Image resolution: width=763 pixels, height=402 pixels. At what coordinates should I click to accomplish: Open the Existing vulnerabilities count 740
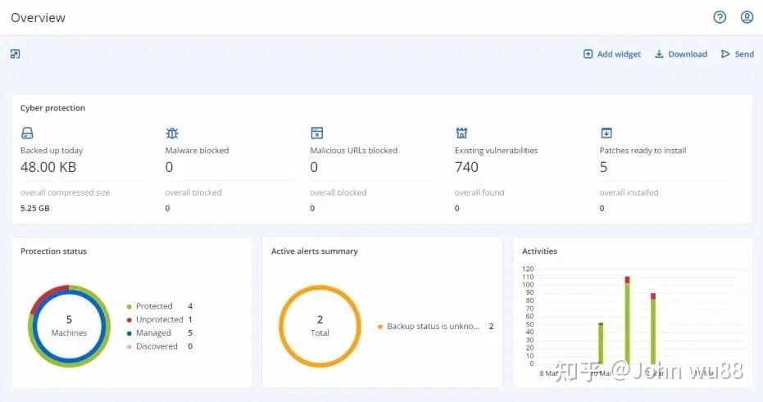coord(466,167)
